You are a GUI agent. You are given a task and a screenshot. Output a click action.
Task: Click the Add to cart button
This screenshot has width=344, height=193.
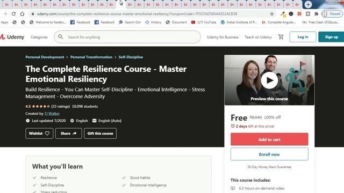click(x=269, y=139)
